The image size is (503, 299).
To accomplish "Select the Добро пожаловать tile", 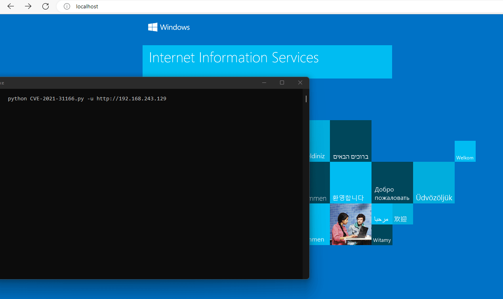I will [x=392, y=182].
